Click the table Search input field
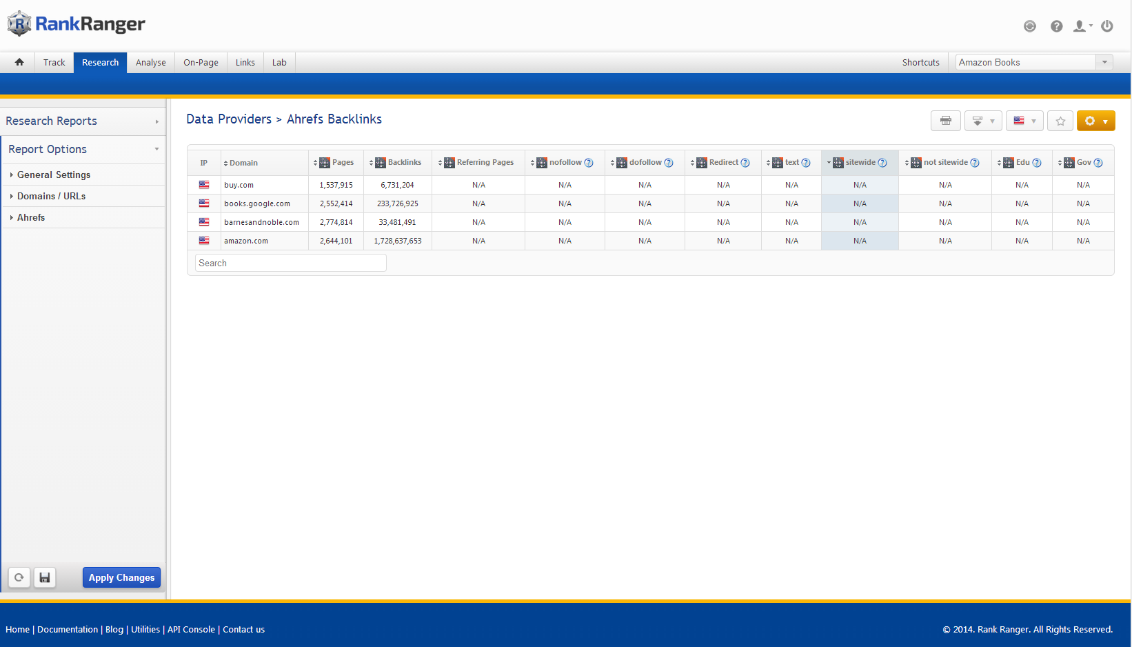 click(290, 263)
